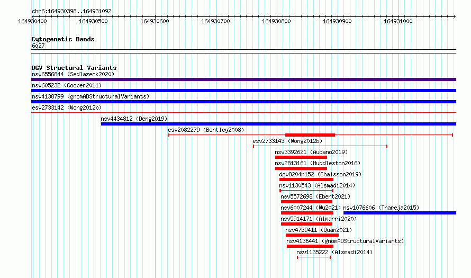The width and height of the screenshot is (471, 278).
Task: Open the esv2733142 (Wong2012b) label
Action: 67,107
